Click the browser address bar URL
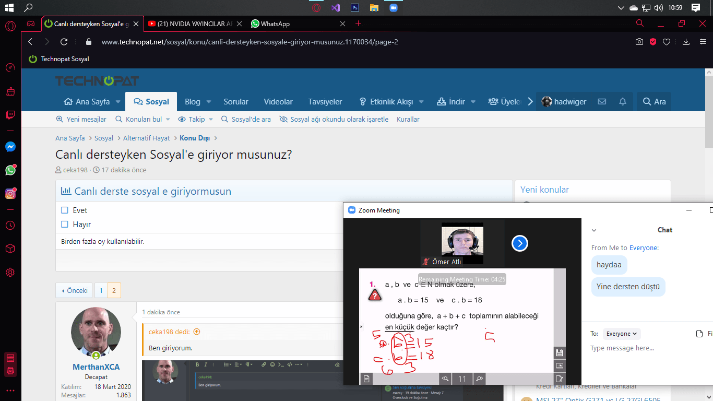Image resolution: width=713 pixels, height=401 pixels. [250, 42]
